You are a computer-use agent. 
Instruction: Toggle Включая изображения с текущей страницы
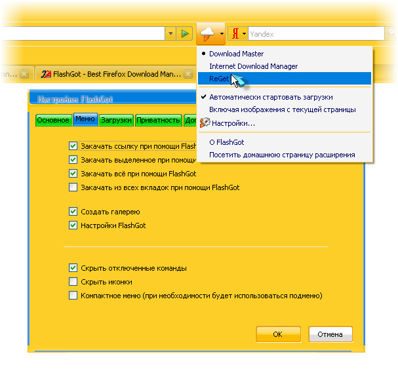[x=285, y=109]
